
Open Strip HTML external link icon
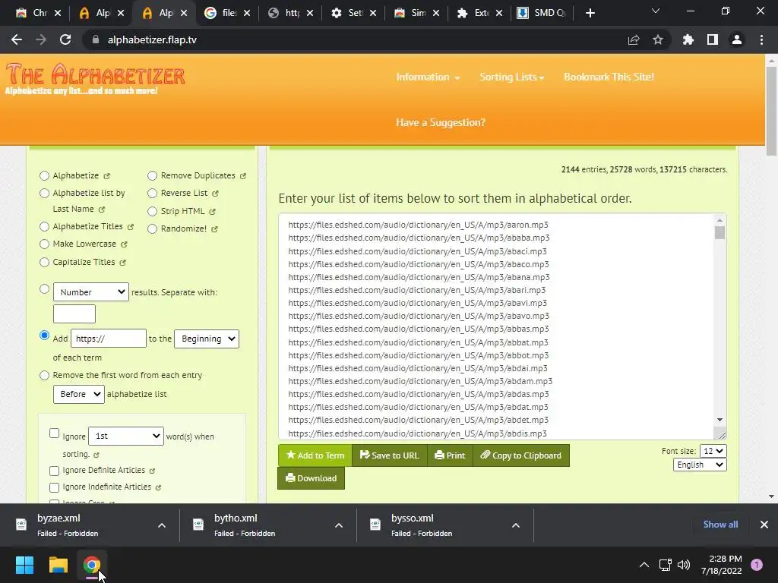(x=213, y=212)
